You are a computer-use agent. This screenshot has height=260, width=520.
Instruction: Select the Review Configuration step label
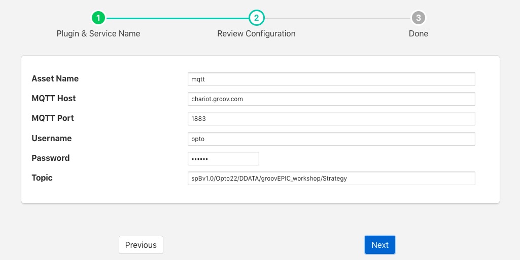256,34
